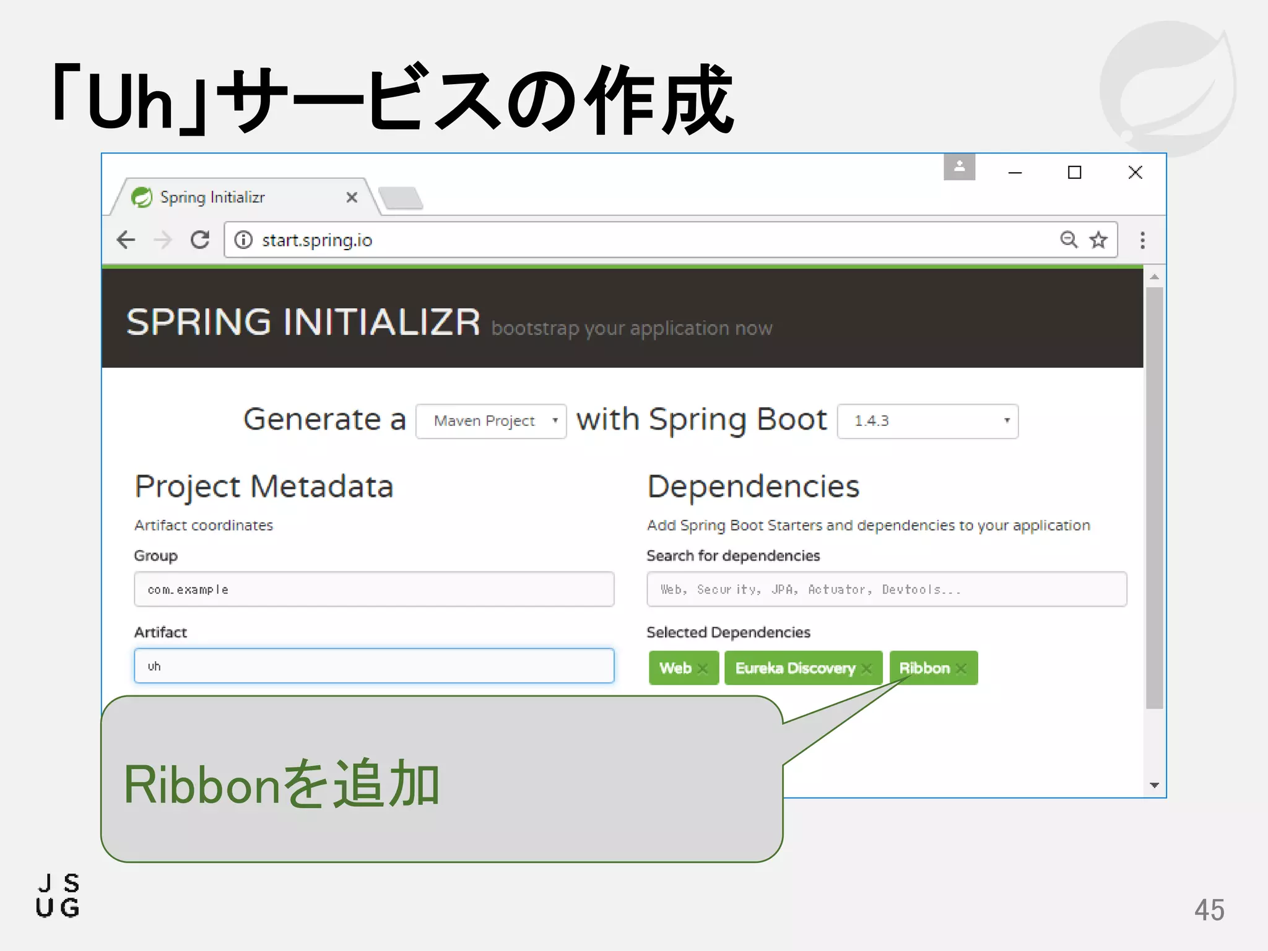Click the vertical scrollbar thumb
The width and height of the screenshot is (1268, 951).
1154,498
